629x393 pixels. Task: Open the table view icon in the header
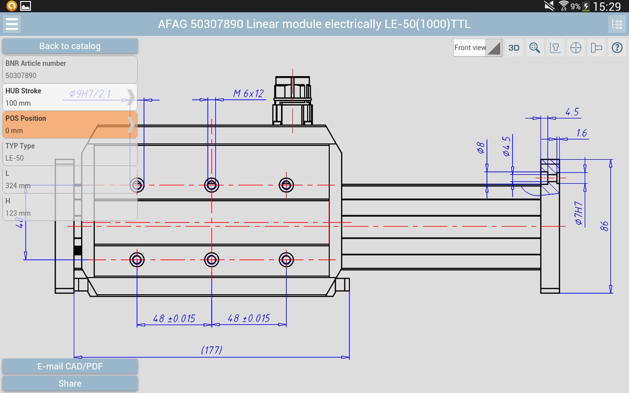point(617,24)
